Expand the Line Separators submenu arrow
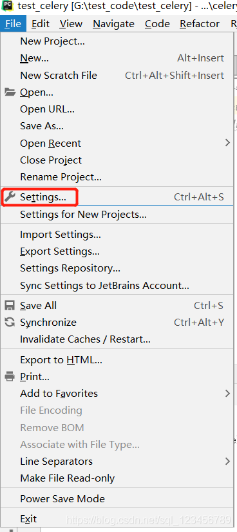Screen dimensions: 237x532 click(x=227, y=461)
